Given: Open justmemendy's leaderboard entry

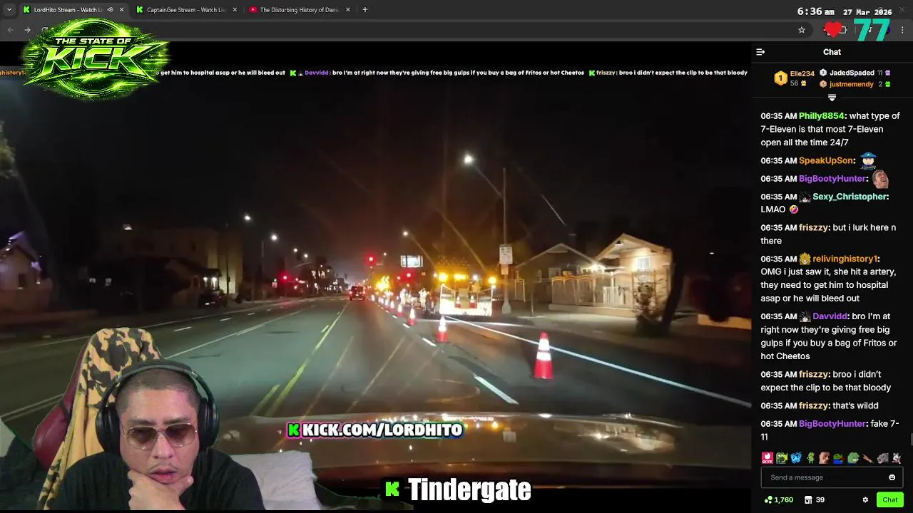Looking at the screenshot, I should click(855, 84).
